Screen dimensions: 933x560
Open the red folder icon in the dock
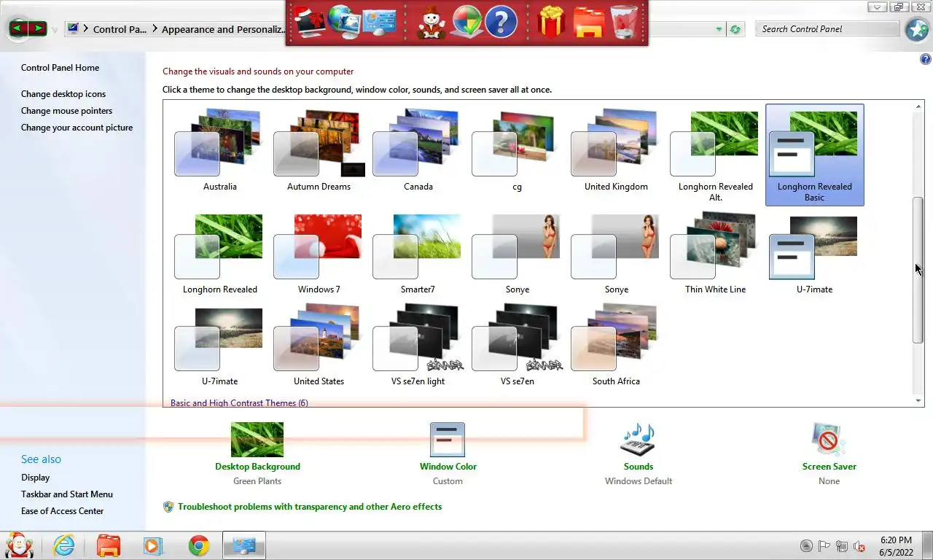click(x=589, y=22)
